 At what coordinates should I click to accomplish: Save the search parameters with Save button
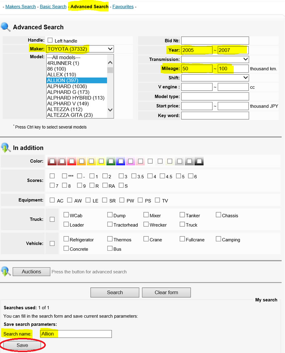click(22, 345)
